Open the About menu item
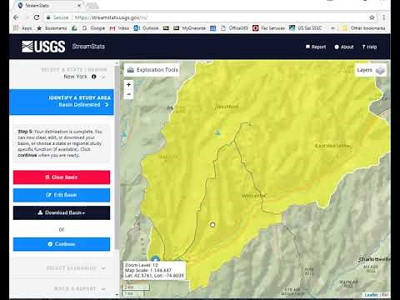400x300 pixels. pyautogui.click(x=344, y=47)
